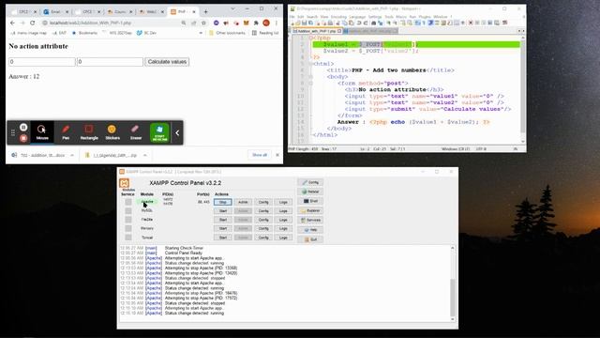Switch to the Web2 tab in Chrome
The height and width of the screenshot is (338, 600).
(152, 12)
